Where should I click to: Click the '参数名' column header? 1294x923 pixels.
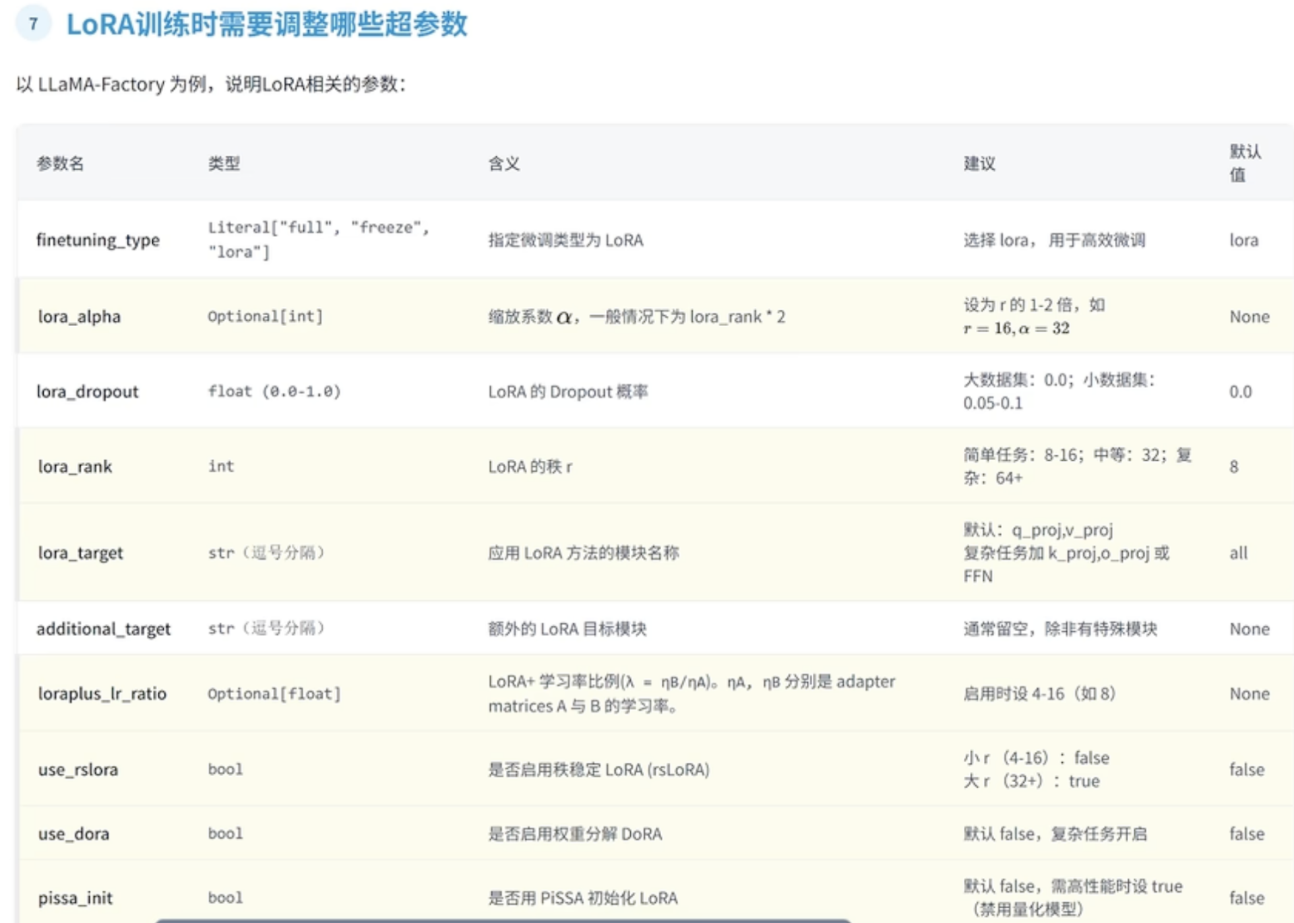click(x=60, y=163)
